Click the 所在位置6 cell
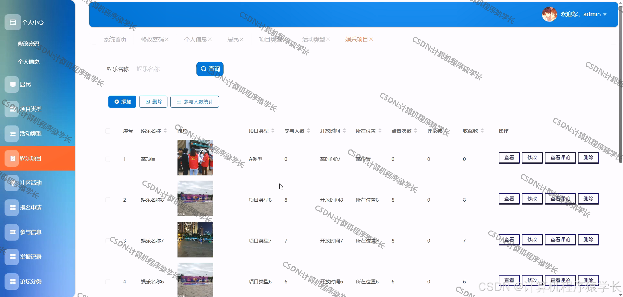The height and width of the screenshot is (297, 623). coord(367,282)
